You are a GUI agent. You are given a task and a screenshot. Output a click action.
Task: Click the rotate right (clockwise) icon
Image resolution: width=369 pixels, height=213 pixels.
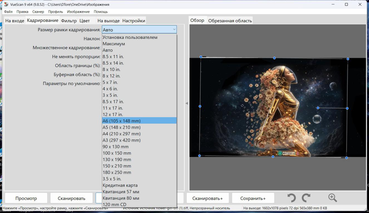[306, 198]
